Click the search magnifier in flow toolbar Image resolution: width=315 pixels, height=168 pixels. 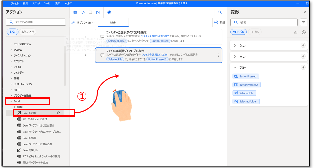pyautogui.click(x=220, y=12)
